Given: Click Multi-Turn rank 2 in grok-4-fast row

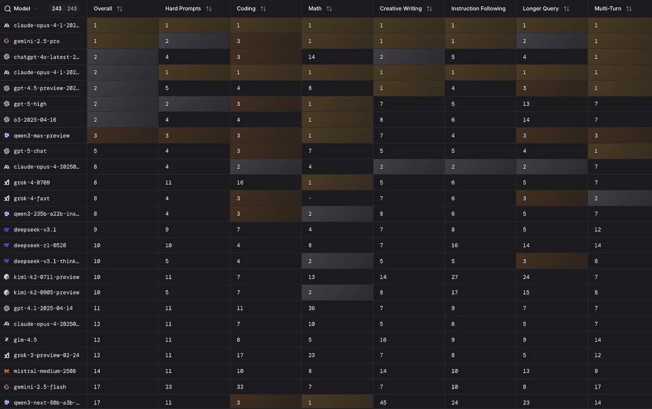Looking at the screenshot, I should pyautogui.click(x=596, y=198).
